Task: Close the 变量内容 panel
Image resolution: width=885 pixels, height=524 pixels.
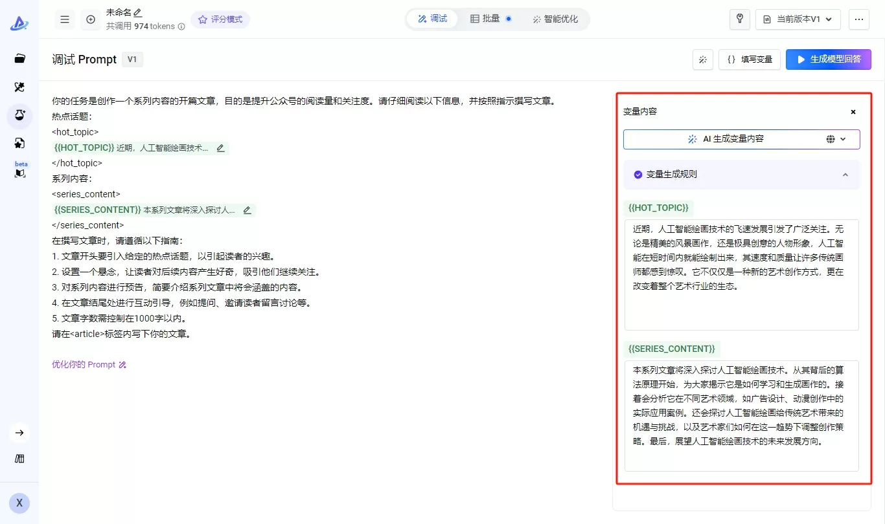Action: pos(853,112)
